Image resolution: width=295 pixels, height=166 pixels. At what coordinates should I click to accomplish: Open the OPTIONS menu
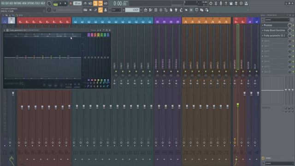[x=31, y=3]
